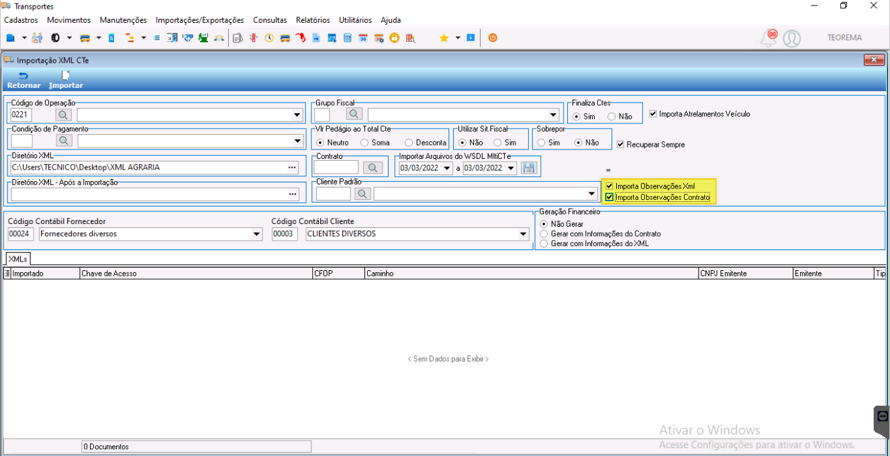Click the orange hierarchy chart icon
The width and height of the screenshot is (890, 456).
[130, 38]
